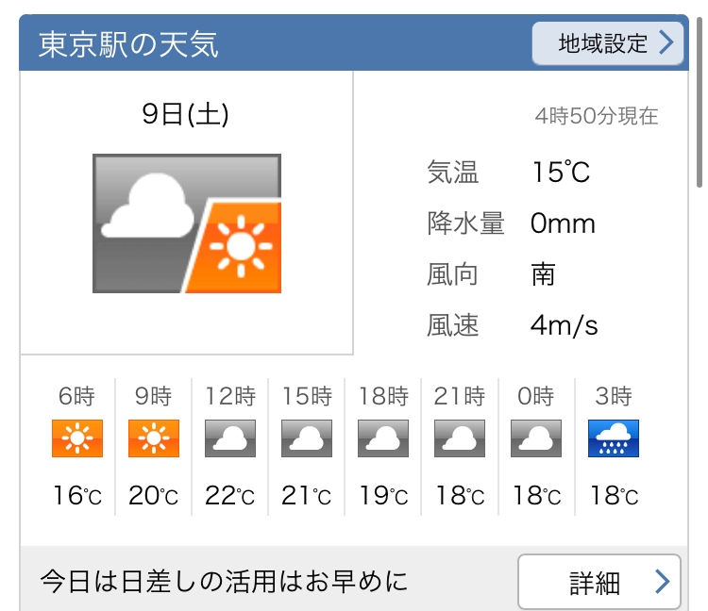
Task: Click the 気温 15℃ current reading
Action: pos(509,173)
